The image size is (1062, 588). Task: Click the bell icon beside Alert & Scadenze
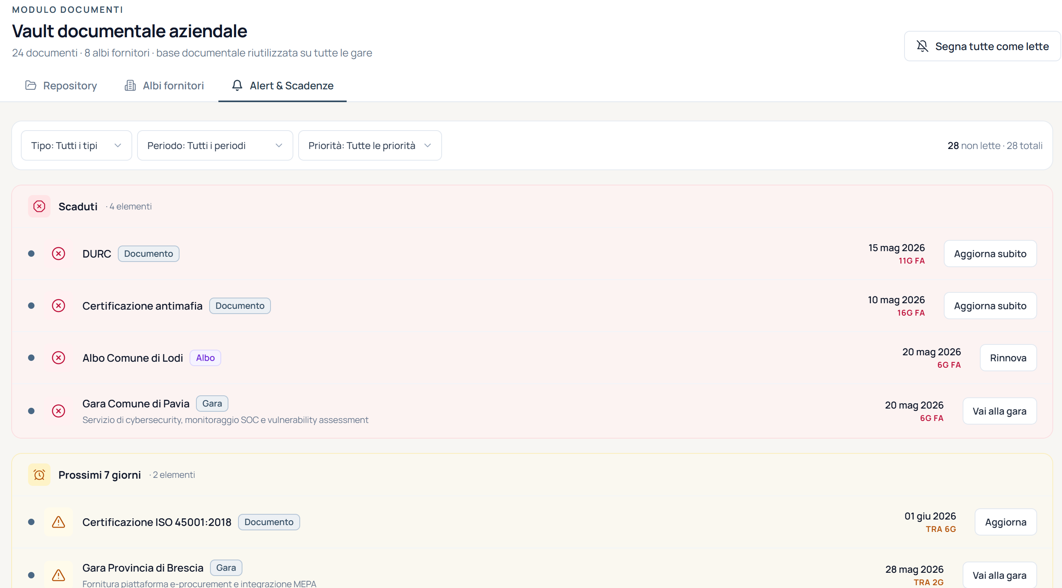pos(237,85)
